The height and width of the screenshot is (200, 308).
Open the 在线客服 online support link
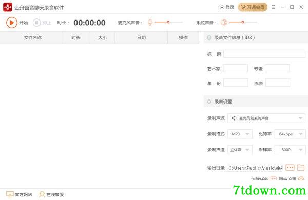[51, 194]
